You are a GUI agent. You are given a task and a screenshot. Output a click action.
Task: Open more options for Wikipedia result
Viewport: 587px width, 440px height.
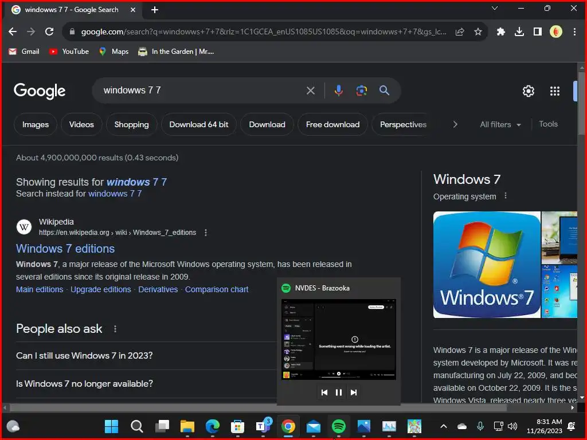pyautogui.click(x=206, y=233)
